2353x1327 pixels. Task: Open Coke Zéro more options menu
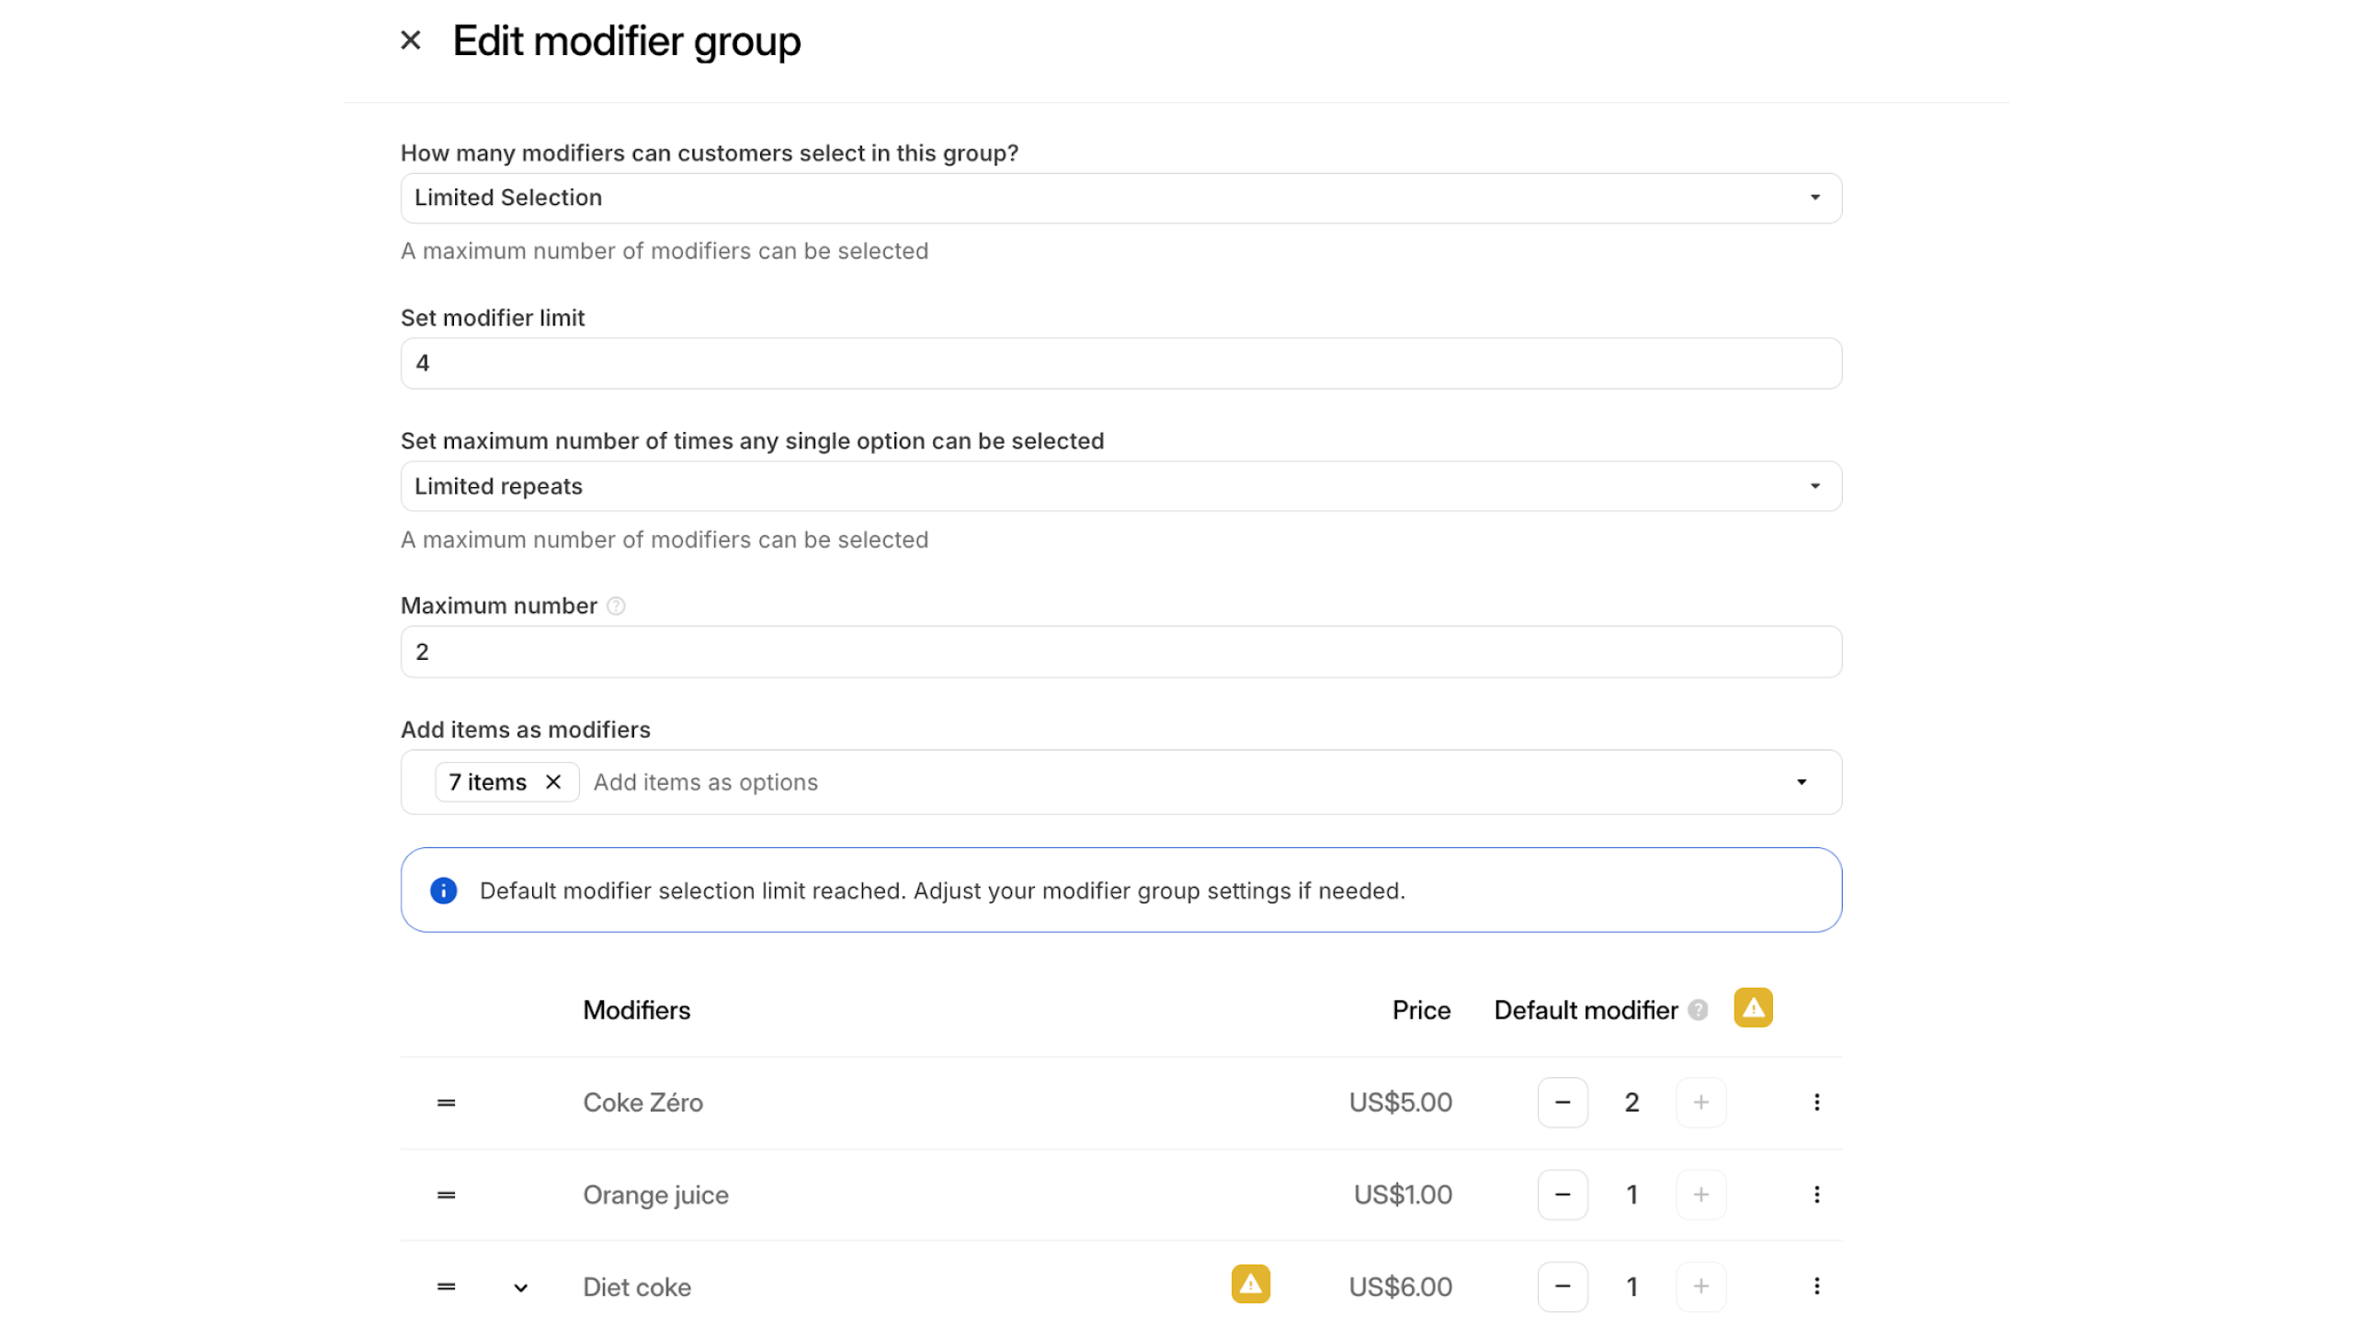(1816, 1103)
